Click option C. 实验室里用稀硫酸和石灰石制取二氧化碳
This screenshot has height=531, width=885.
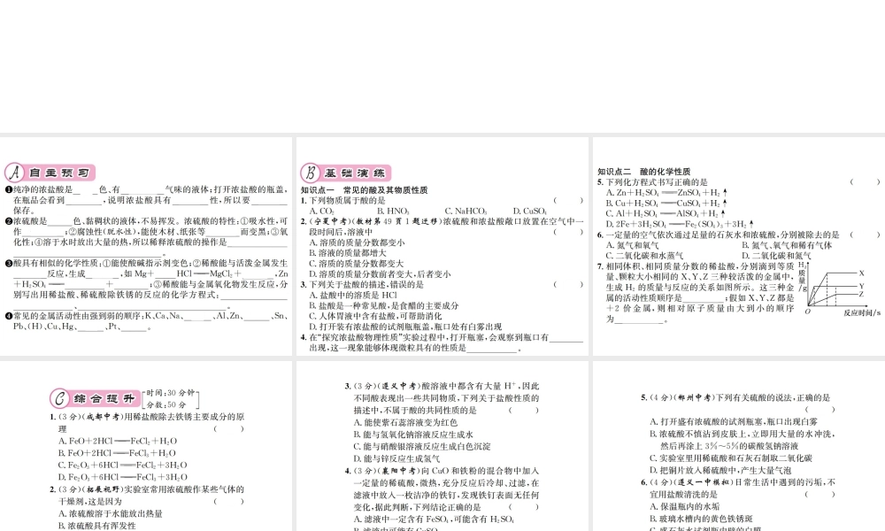(730, 458)
